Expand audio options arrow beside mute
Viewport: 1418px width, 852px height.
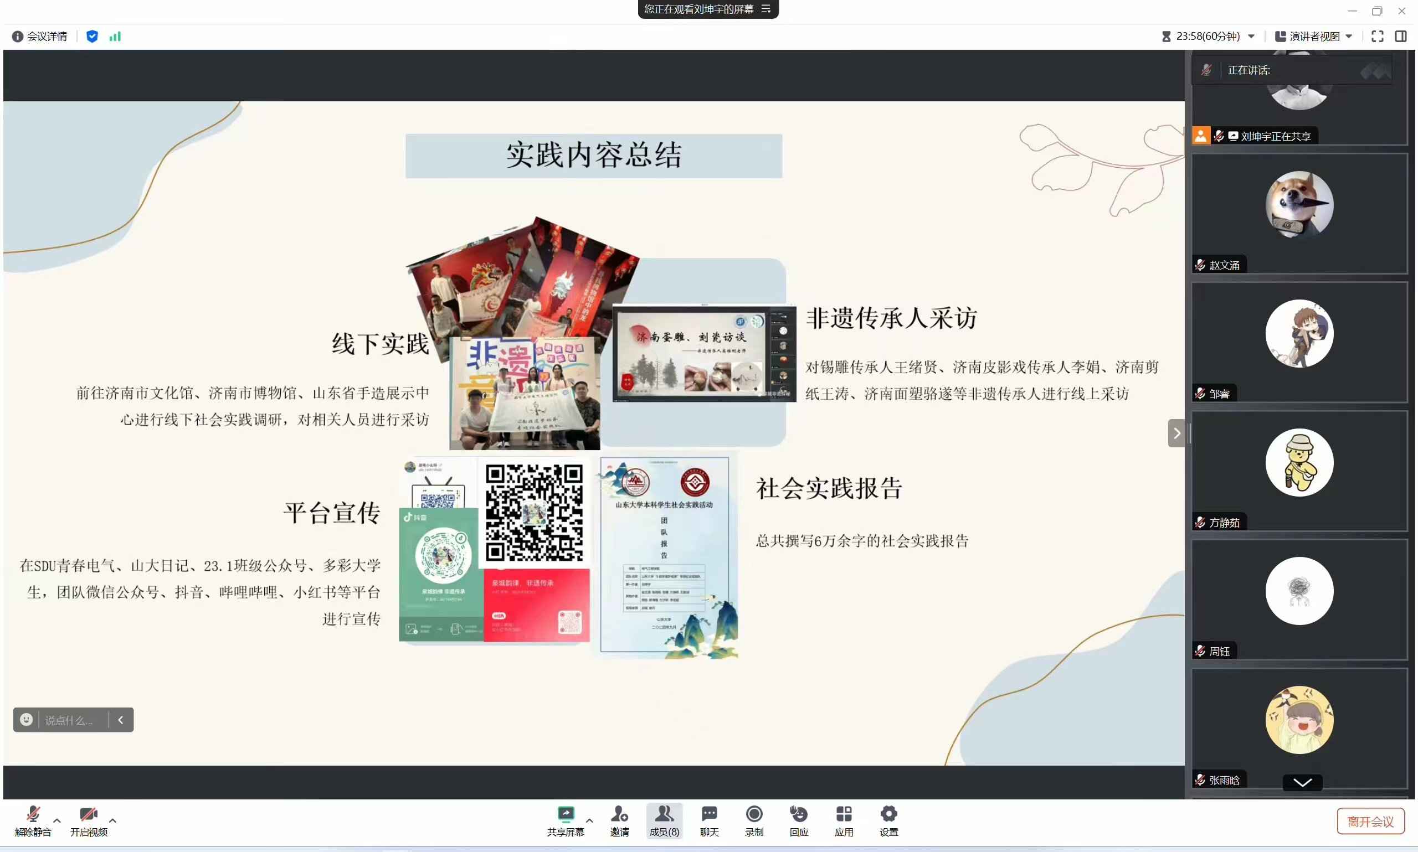57,820
